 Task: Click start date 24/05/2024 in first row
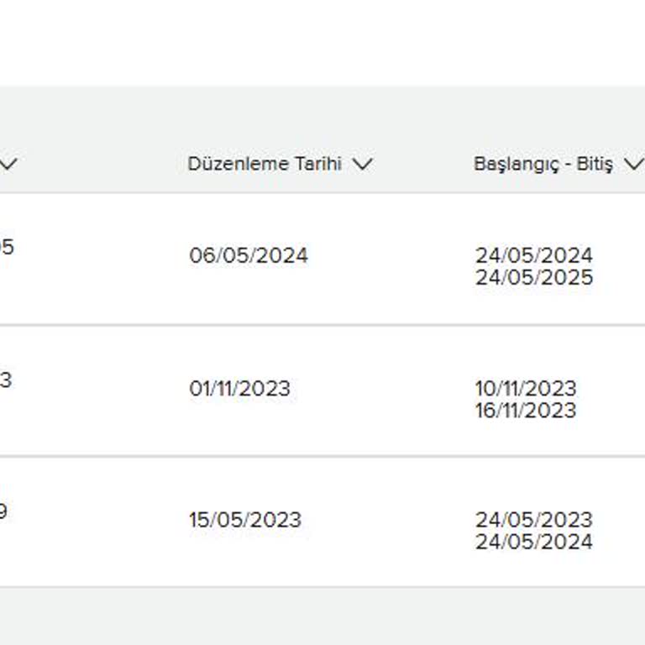click(x=533, y=254)
